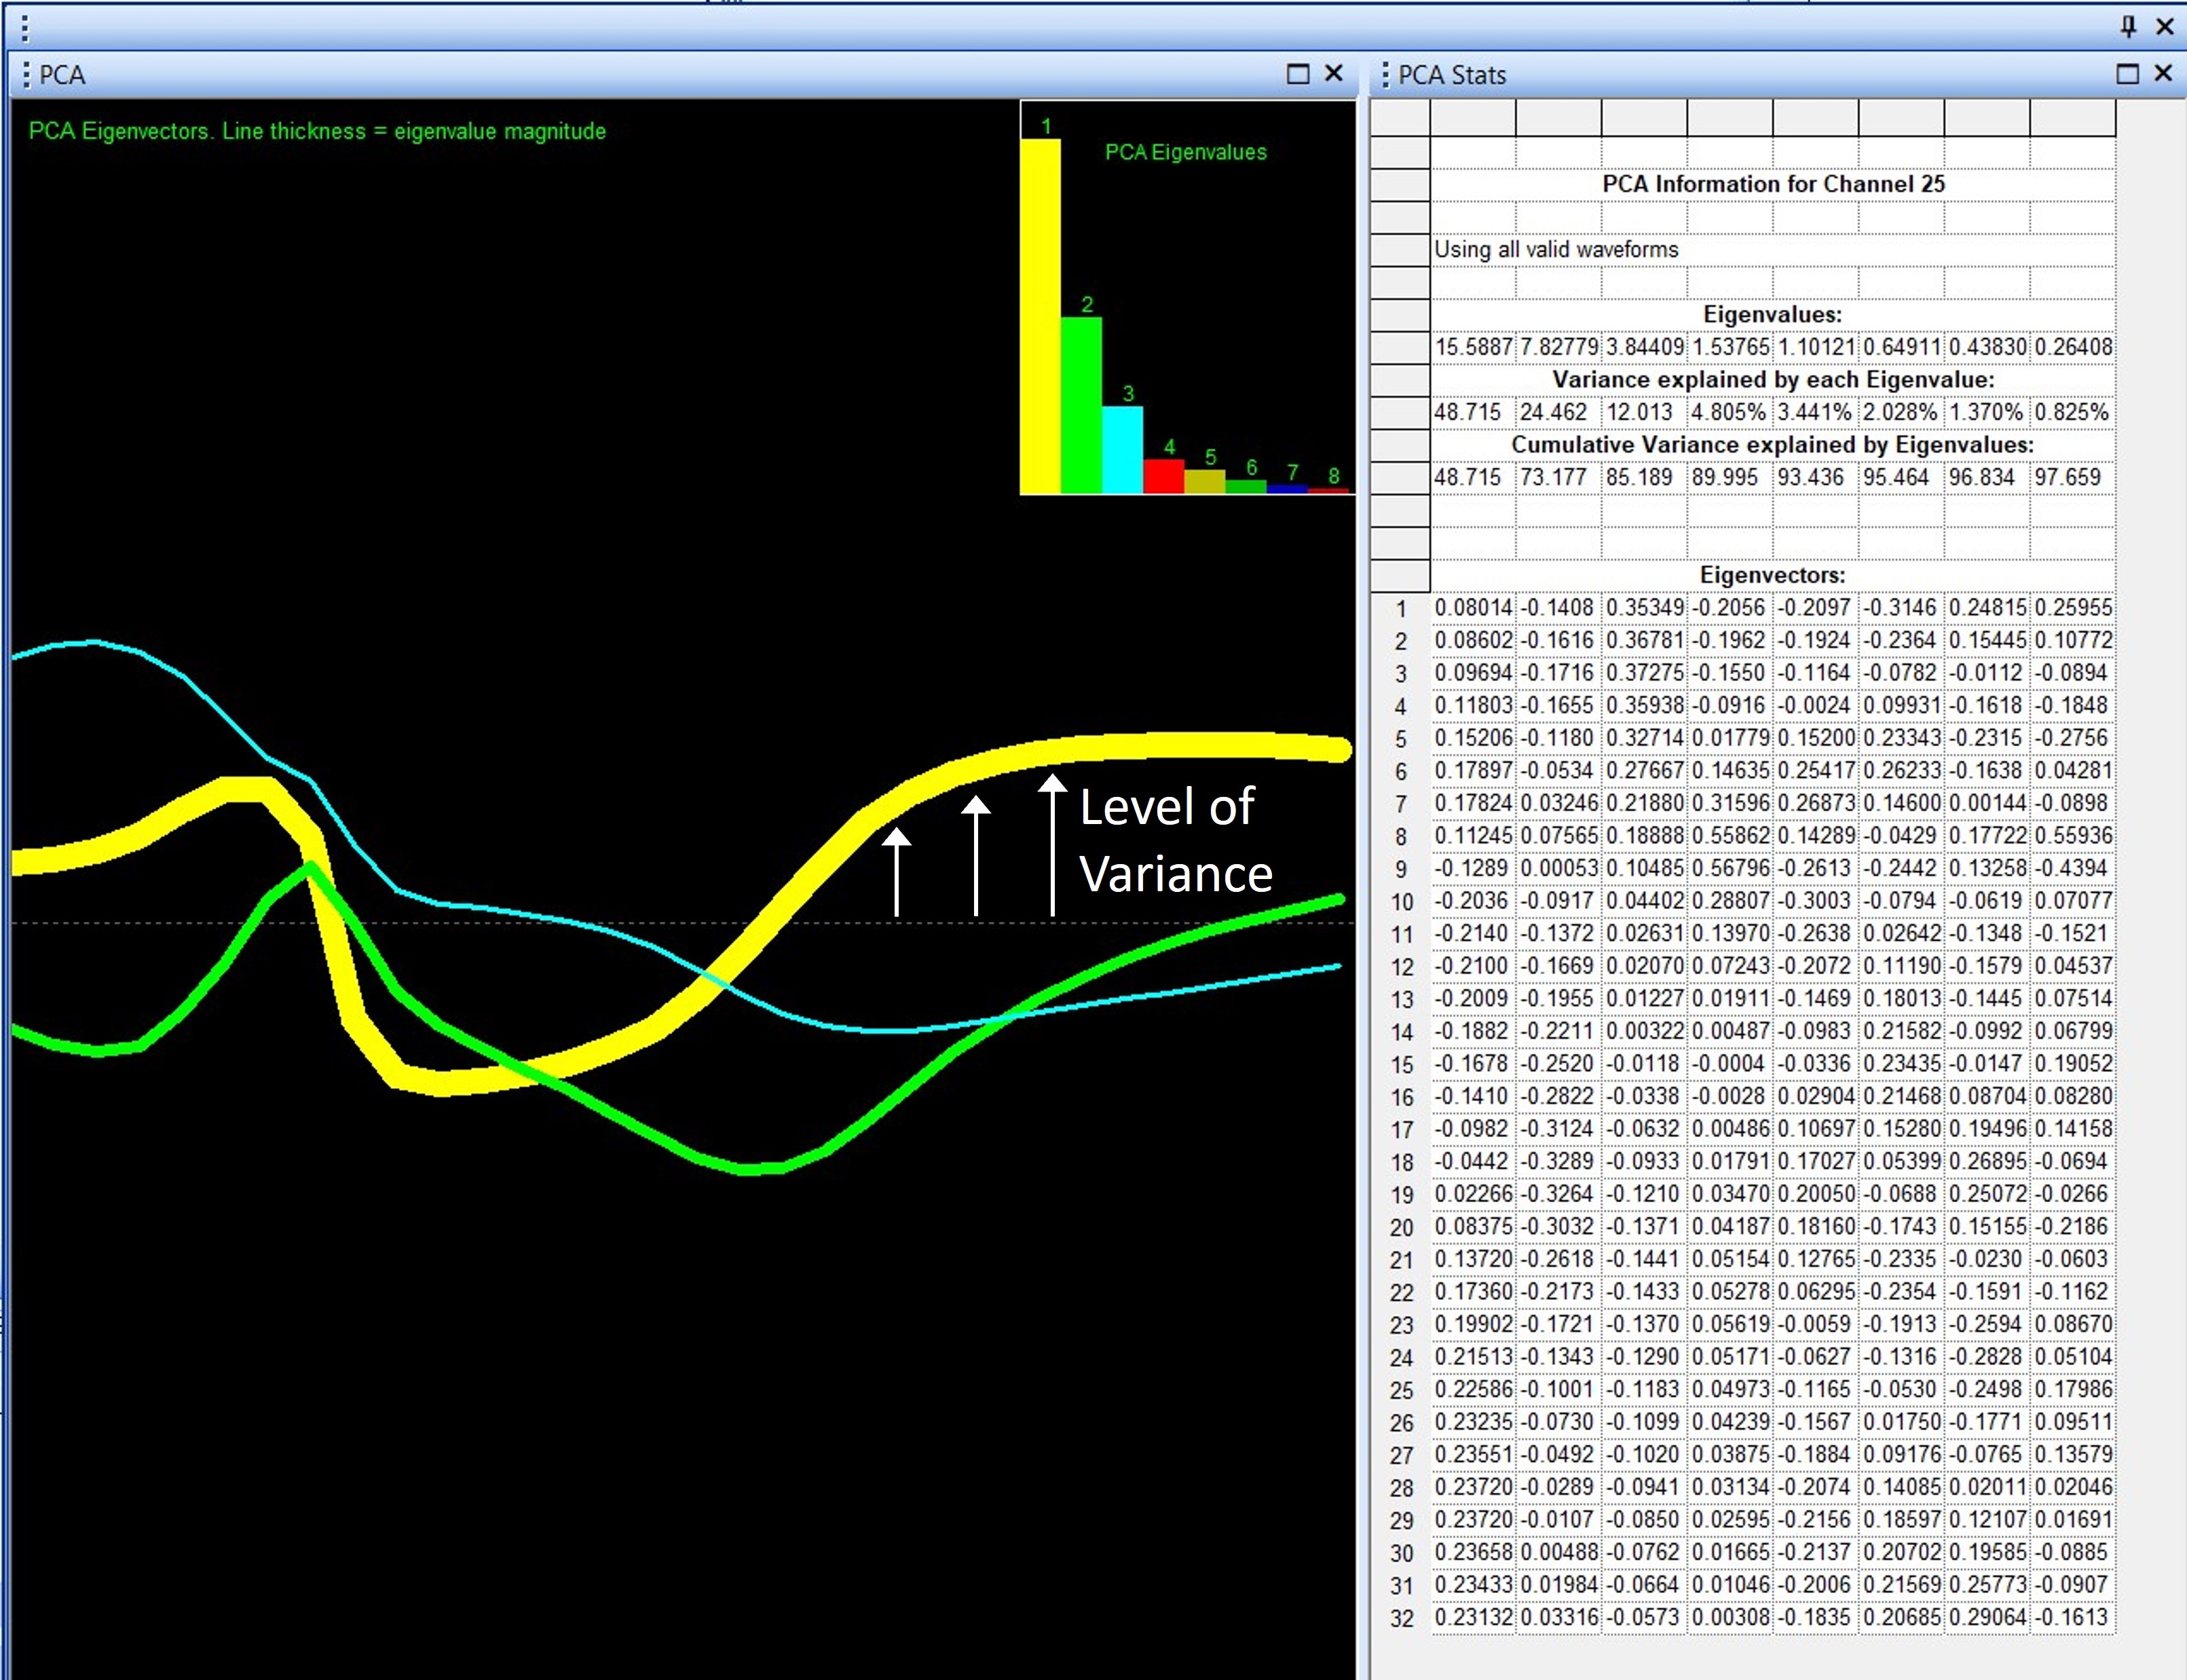2187x1680 pixels.
Task: Close the PCA panel
Action: coord(1333,73)
